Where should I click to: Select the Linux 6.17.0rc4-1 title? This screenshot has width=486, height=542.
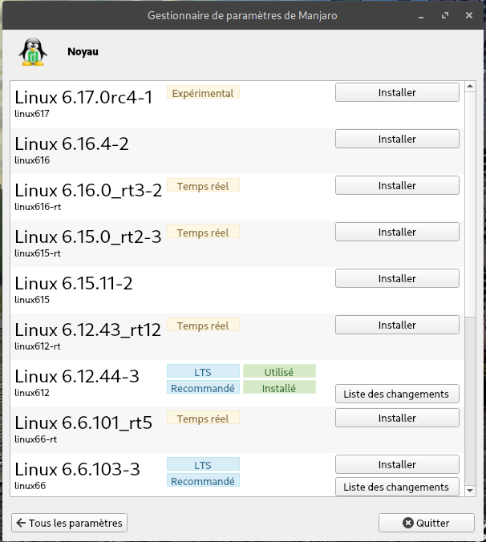click(x=83, y=98)
